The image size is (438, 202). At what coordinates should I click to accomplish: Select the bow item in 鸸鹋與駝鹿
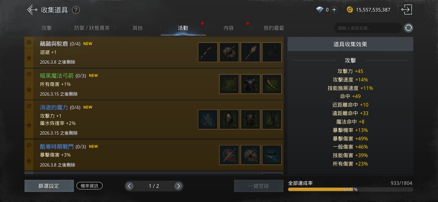click(208, 52)
